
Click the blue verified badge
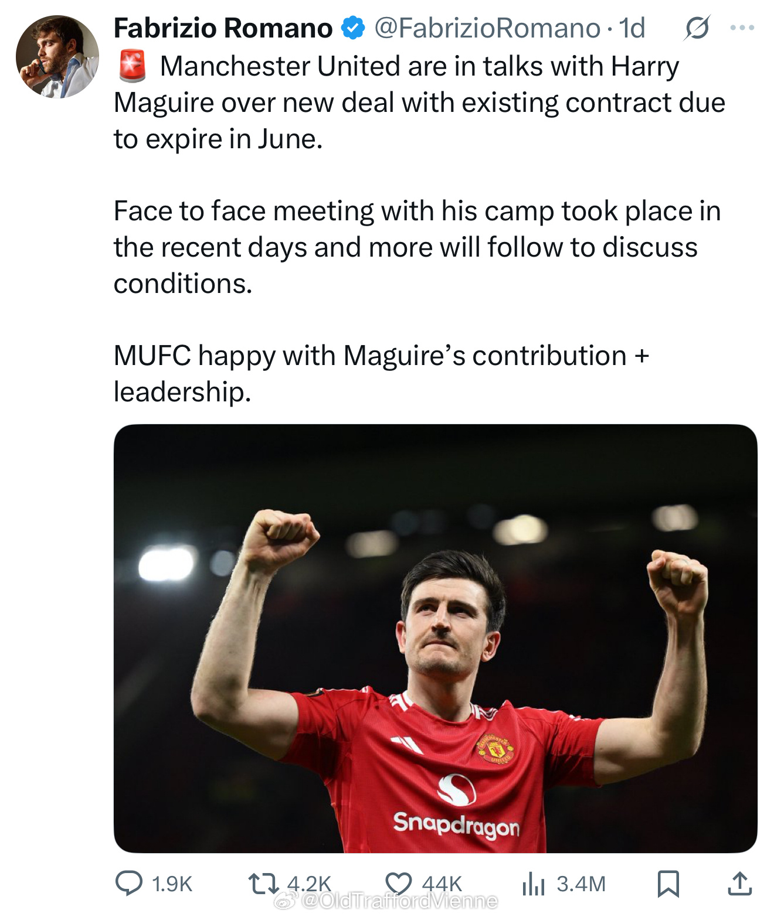pyautogui.click(x=353, y=28)
